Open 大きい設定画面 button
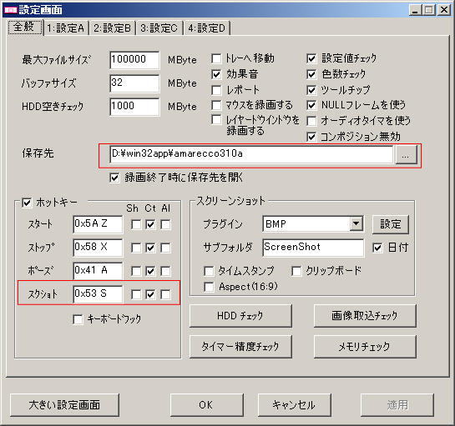The height and width of the screenshot is (426, 455). pyautogui.click(x=64, y=405)
